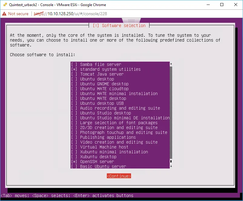The image size is (243, 201).
Task: Click the software list scrollbar track
Action: pos(171,113)
